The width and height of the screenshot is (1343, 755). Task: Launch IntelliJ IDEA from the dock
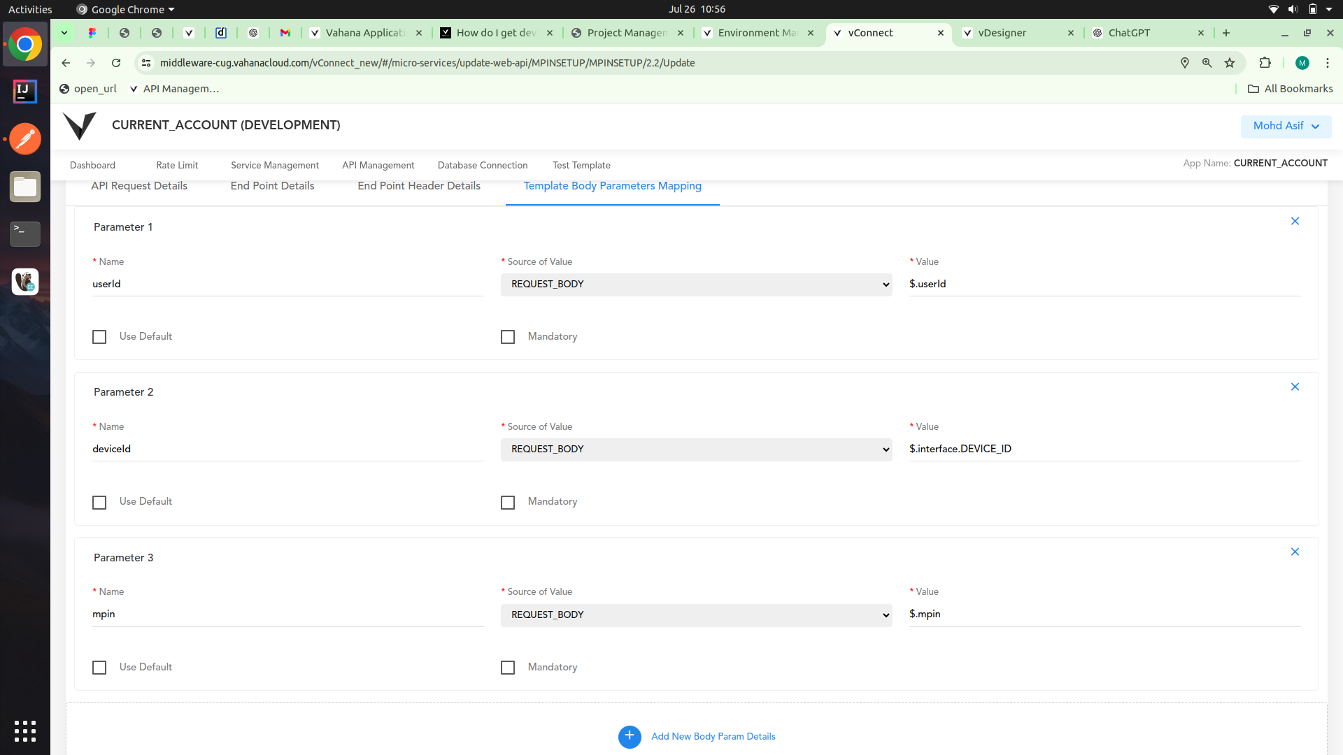click(x=25, y=91)
